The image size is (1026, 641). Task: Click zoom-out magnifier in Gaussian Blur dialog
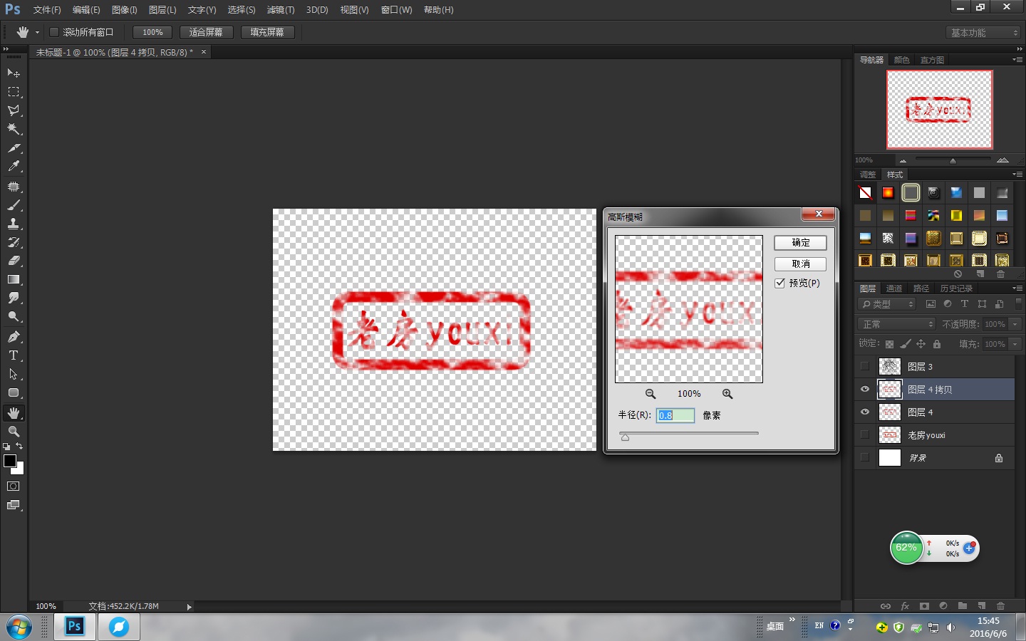click(651, 394)
